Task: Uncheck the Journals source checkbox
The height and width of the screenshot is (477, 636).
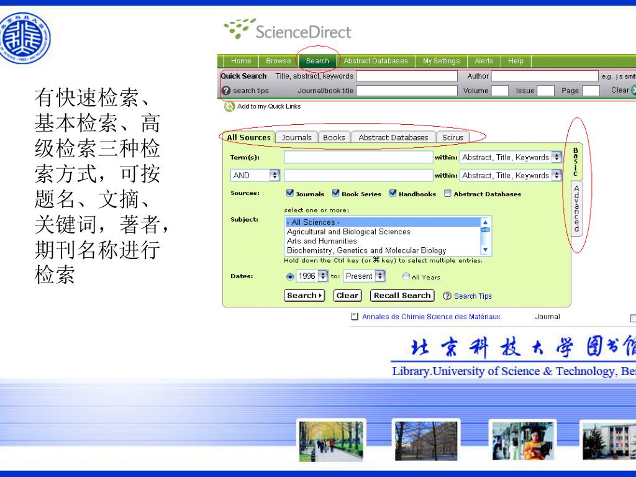Action: coord(289,193)
